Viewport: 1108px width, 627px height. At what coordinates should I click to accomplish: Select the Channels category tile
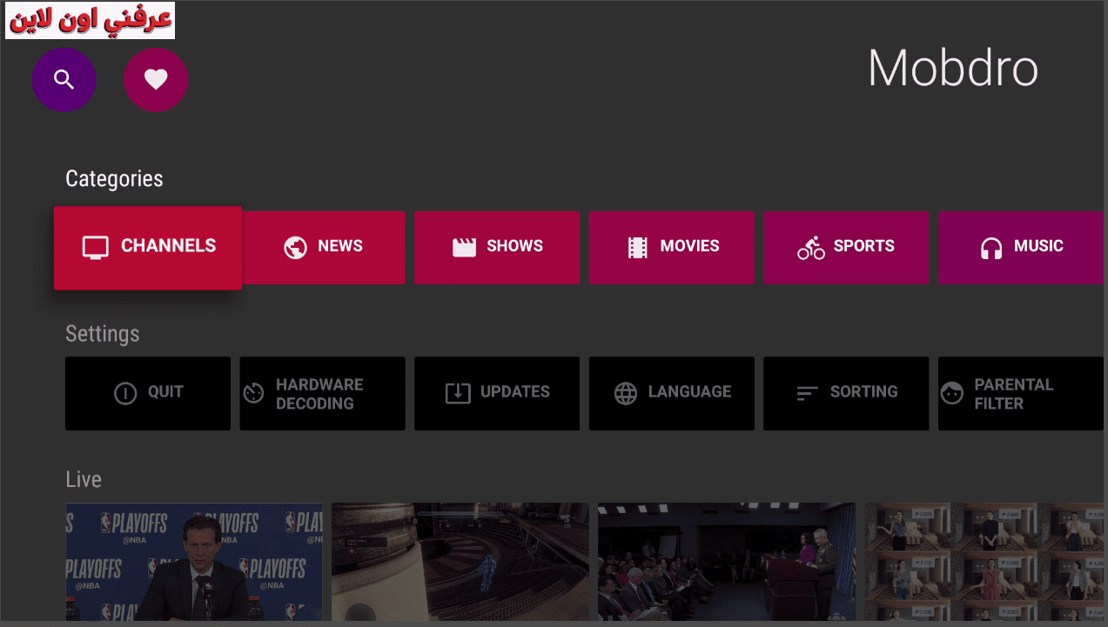[x=148, y=248]
